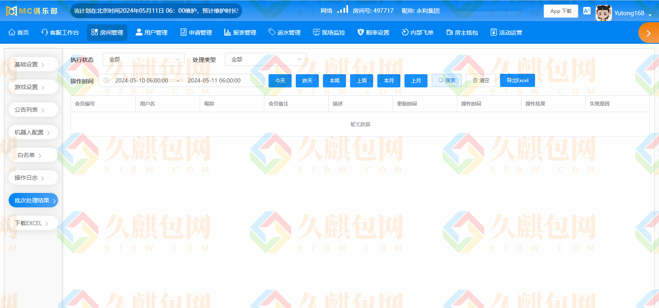Click the orange next-arrow nav button
The width and height of the screenshot is (659, 308).
(x=649, y=33)
